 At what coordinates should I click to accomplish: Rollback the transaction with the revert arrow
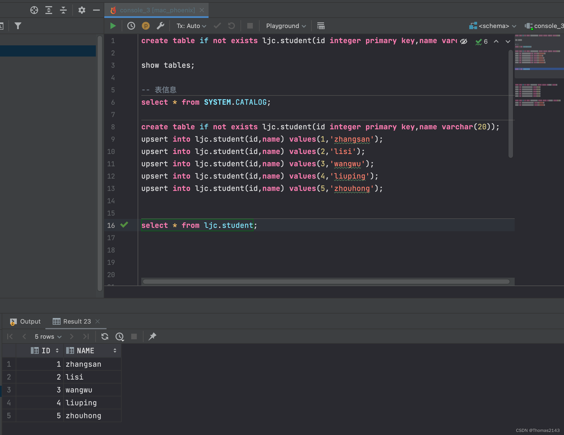[231, 26]
